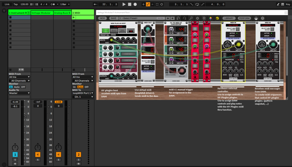Open the Audio To Master dropdown
This screenshot has width=292, height=167.
(x=19, y=93)
